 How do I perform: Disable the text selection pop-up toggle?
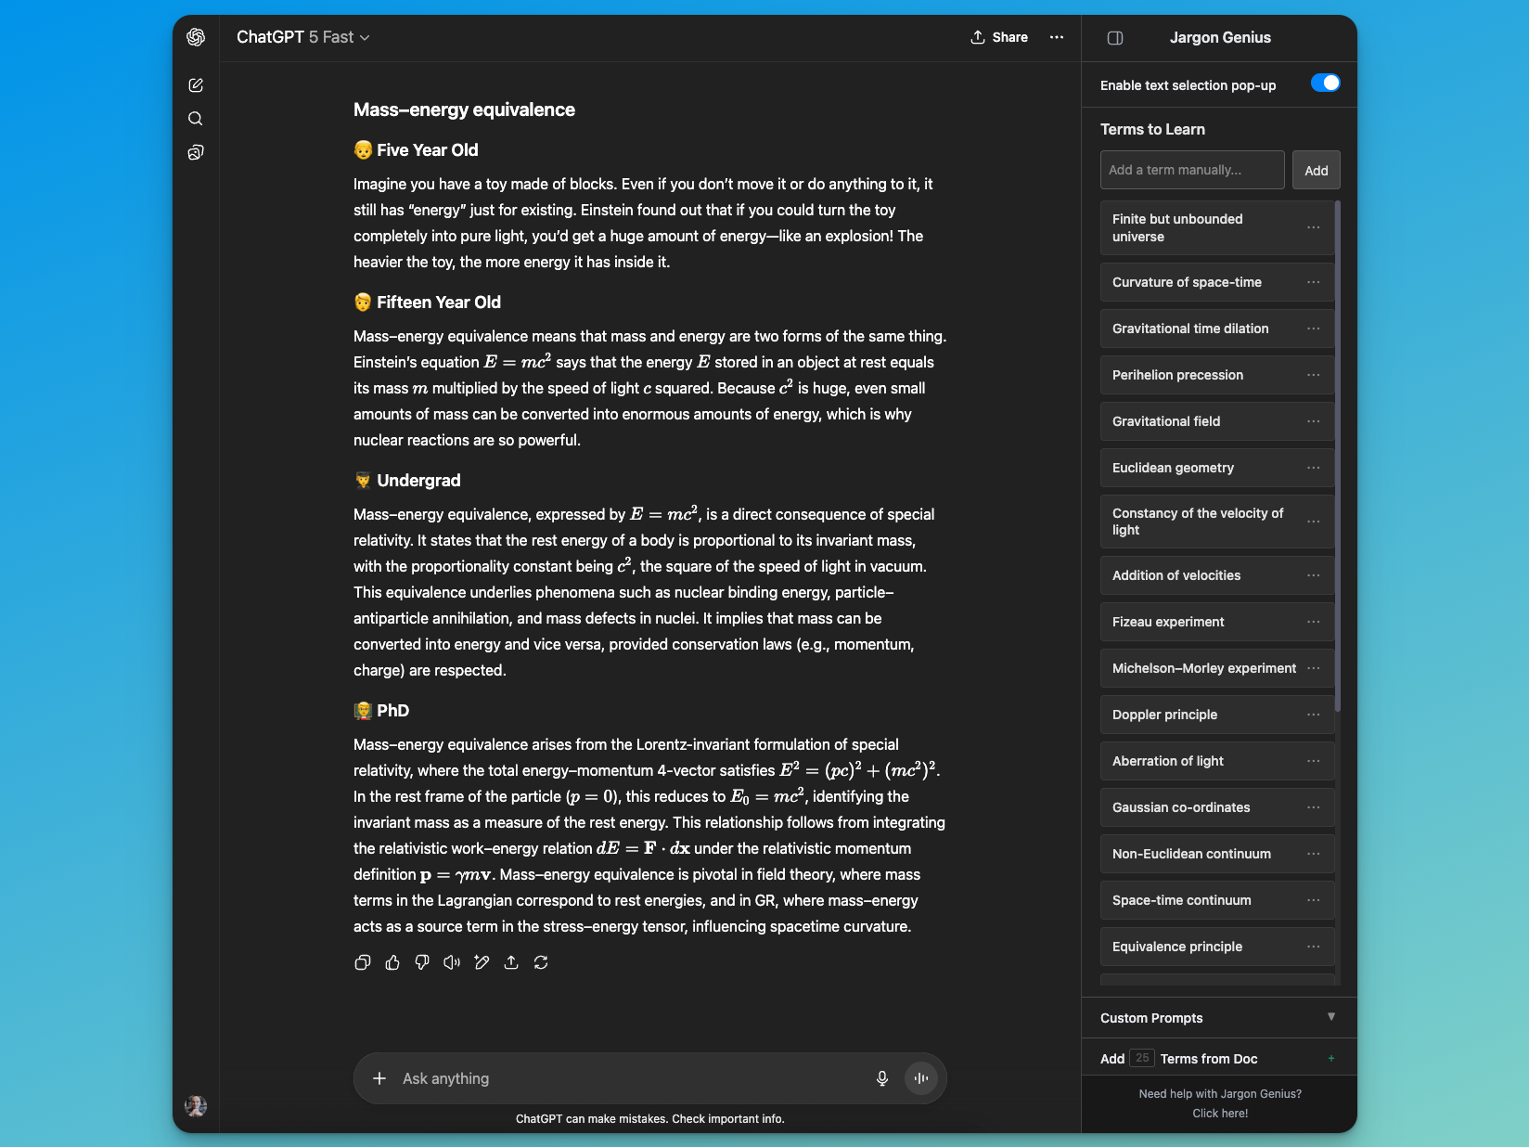pos(1325,84)
